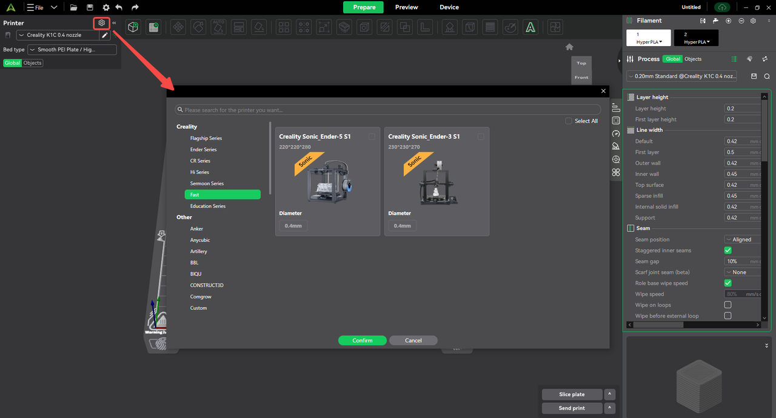Image resolution: width=776 pixels, height=418 pixels.
Task: Click the open project folder icon
Action: click(73, 7)
